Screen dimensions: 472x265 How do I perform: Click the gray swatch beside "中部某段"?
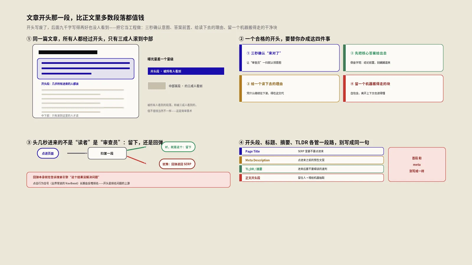tap(157, 86)
